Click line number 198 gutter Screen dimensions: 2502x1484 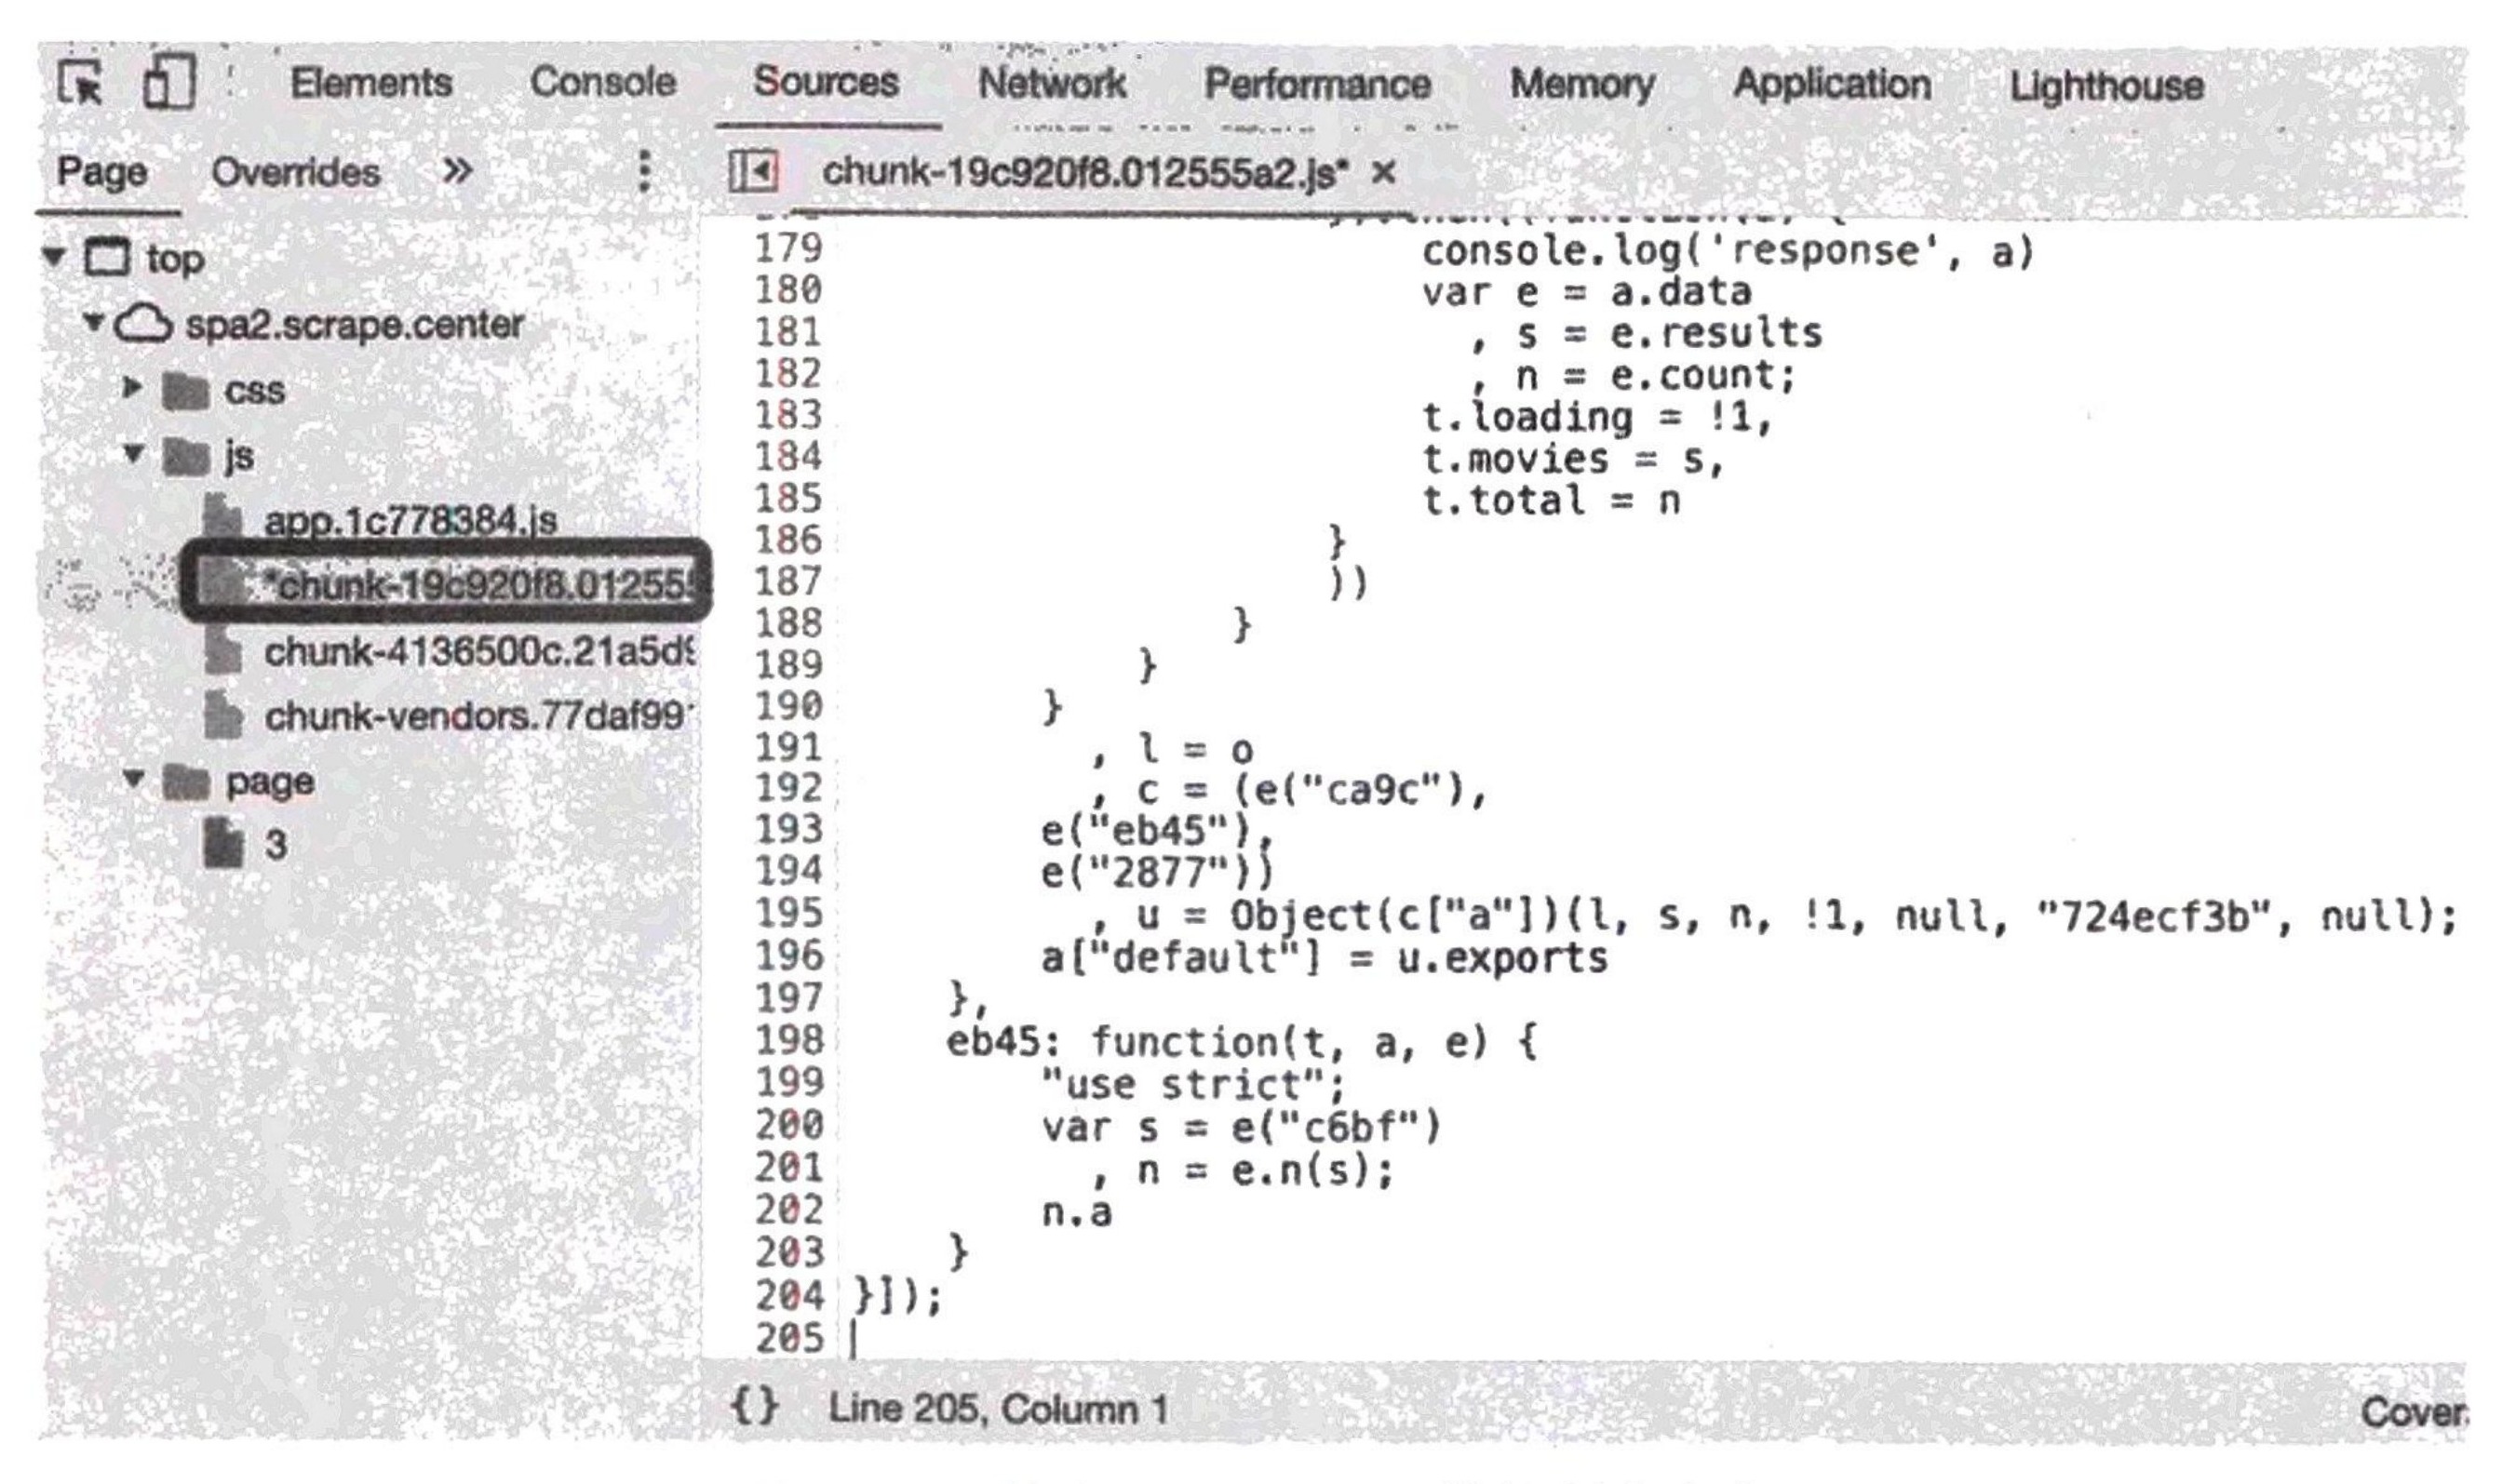[x=788, y=1040]
